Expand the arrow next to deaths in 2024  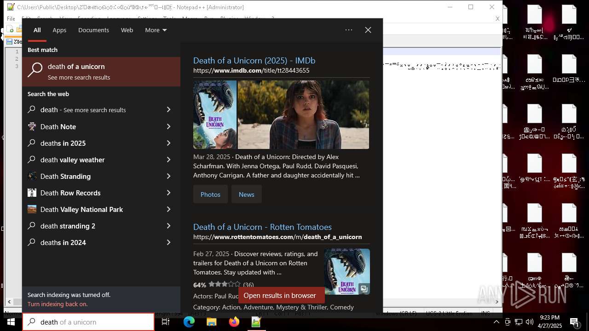coord(168,242)
